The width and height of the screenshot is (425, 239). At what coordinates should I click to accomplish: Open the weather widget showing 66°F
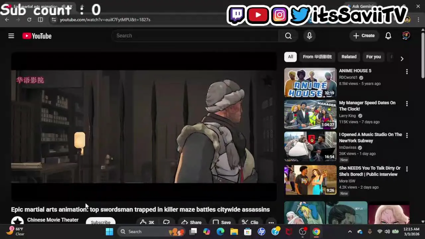pyautogui.click(x=16, y=231)
